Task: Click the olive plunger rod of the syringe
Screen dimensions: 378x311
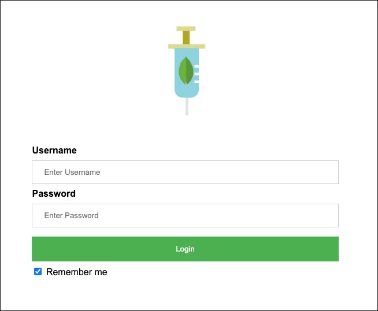Action: pos(186,37)
